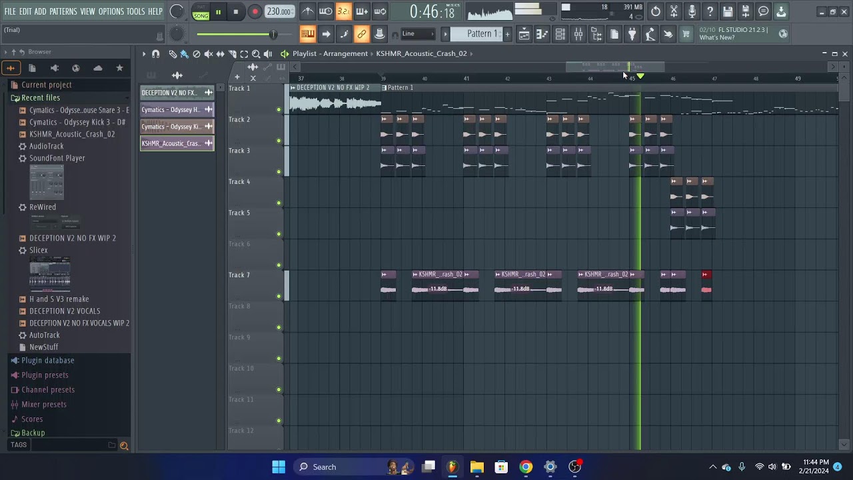Open the tempo tapper icon
Image resolution: width=853 pixels, height=480 pixels.
pos(650,35)
